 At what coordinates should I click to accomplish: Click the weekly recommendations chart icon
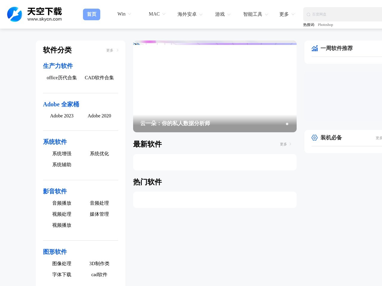315,48
